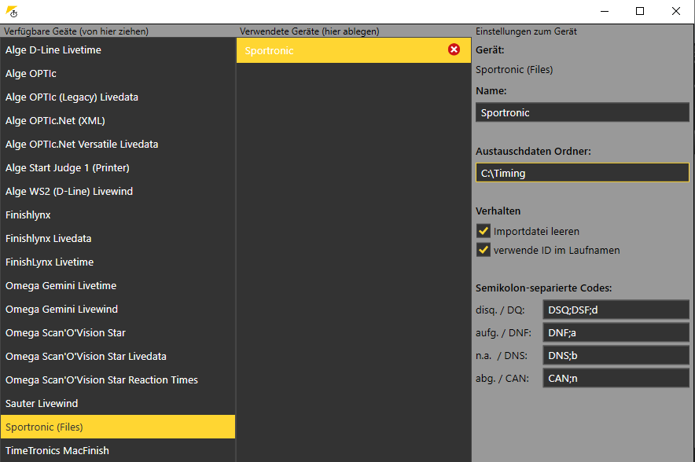
Task: Select Omega Scan'O'Vision Star Livedata
Action: [118, 356]
